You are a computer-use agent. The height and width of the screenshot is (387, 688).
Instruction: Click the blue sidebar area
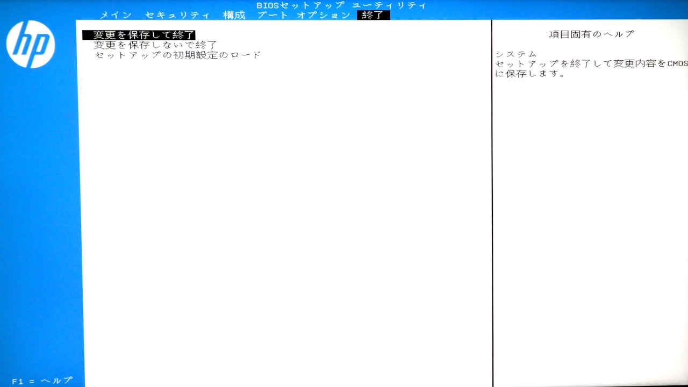(42, 215)
